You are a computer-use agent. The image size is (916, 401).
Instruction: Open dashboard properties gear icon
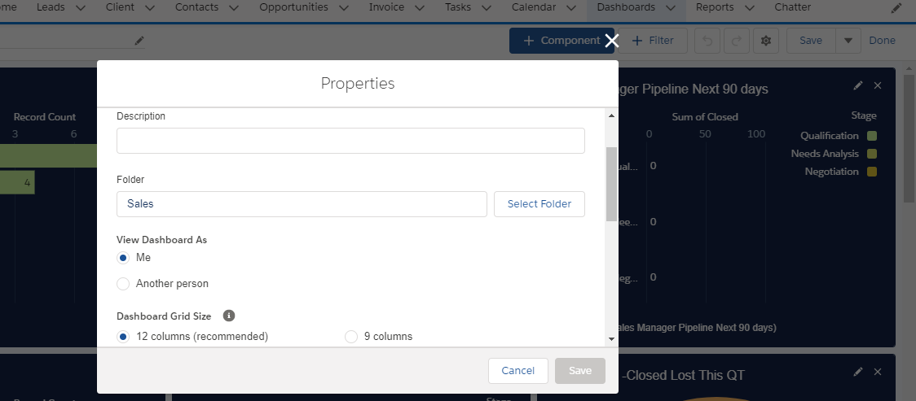[765, 41]
